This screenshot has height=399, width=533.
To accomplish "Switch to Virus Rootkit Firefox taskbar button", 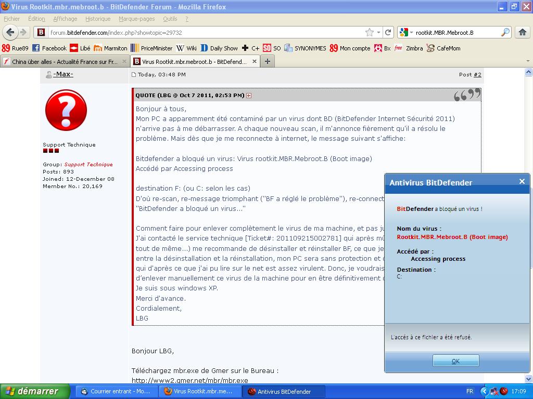I will click(x=200, y=391).
